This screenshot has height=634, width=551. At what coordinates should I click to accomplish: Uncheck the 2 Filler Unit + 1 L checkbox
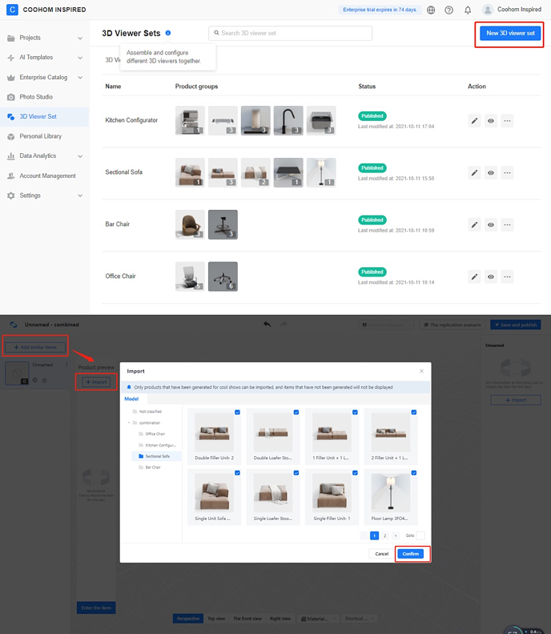pyautogui.click(x=414, y=412)
